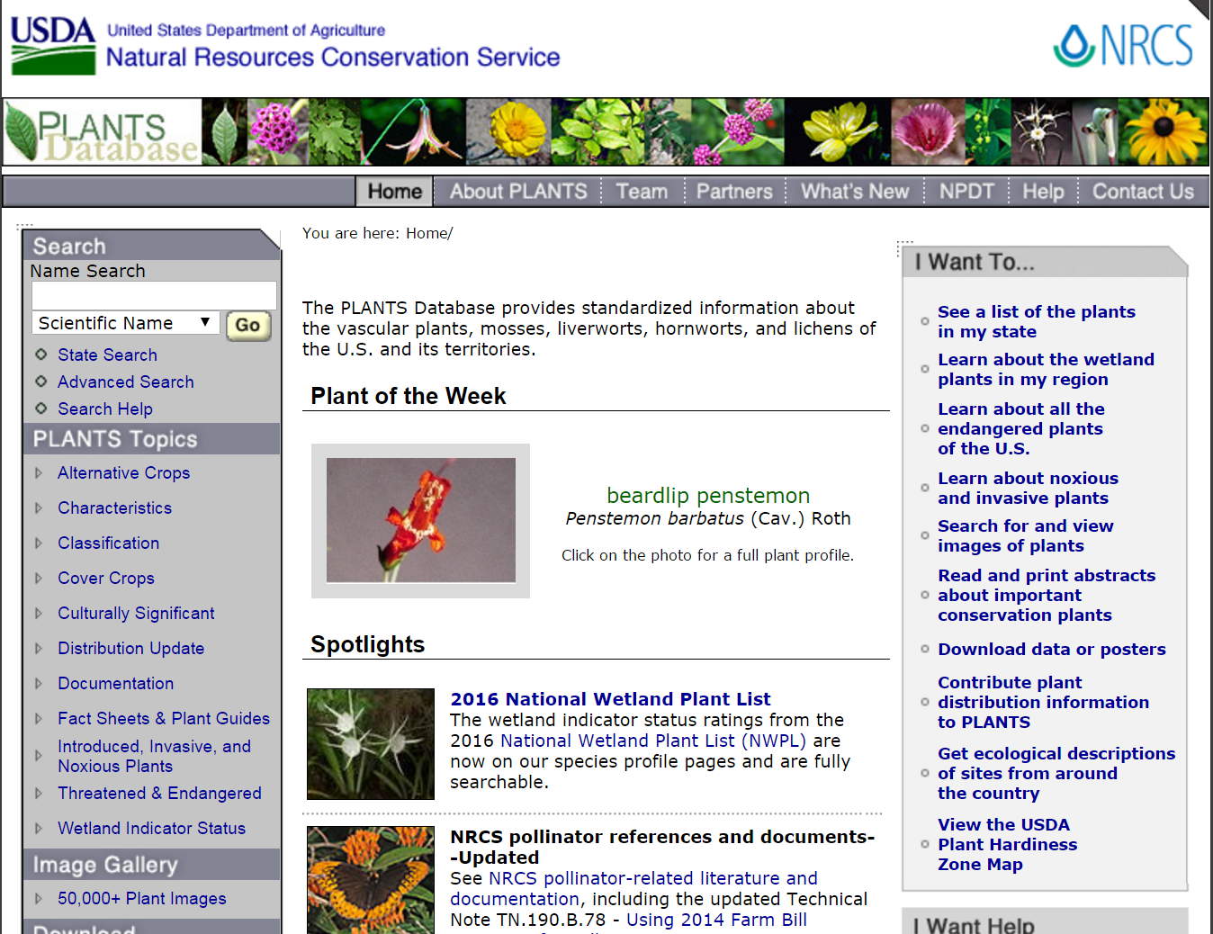This screenshot has height=934, width=1213.
Task: Click bullet icon next to Search Help
Action: [40, 409]
